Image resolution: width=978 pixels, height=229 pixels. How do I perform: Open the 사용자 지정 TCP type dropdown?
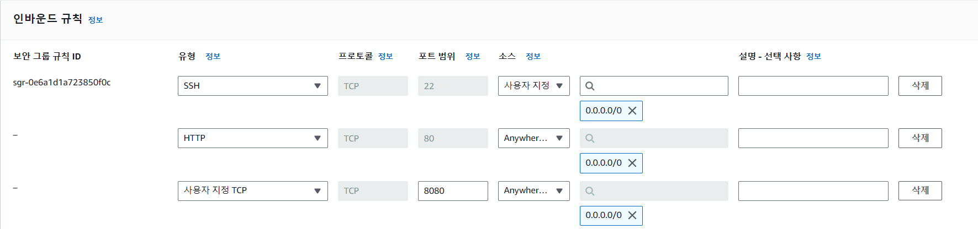pos(253,191)
